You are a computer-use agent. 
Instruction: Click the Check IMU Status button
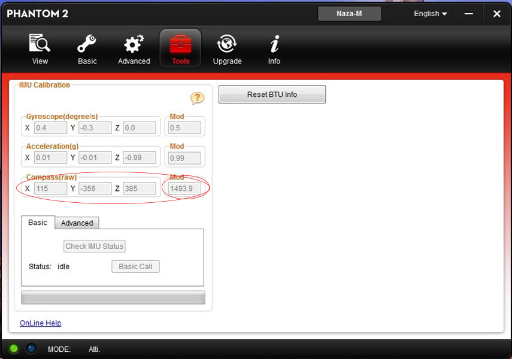pyautogui.click(x=95, y=246)
